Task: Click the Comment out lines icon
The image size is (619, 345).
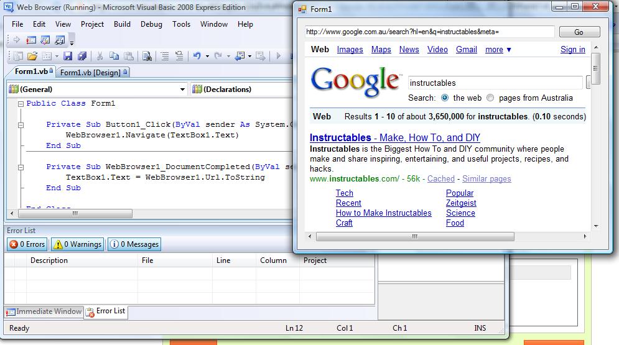Action: coord(165,56)
